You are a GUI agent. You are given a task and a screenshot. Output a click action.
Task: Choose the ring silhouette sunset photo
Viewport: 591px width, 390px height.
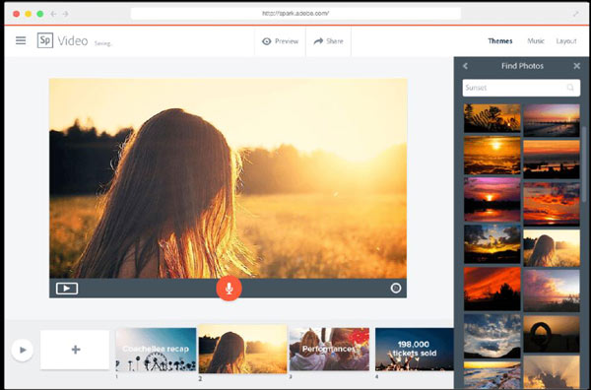coord(552,334)
